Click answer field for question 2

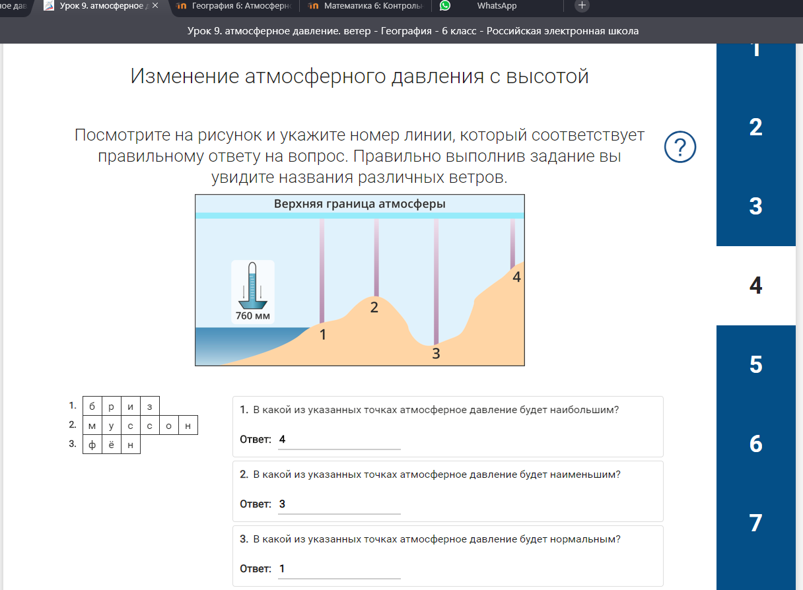tap(339, 504)
